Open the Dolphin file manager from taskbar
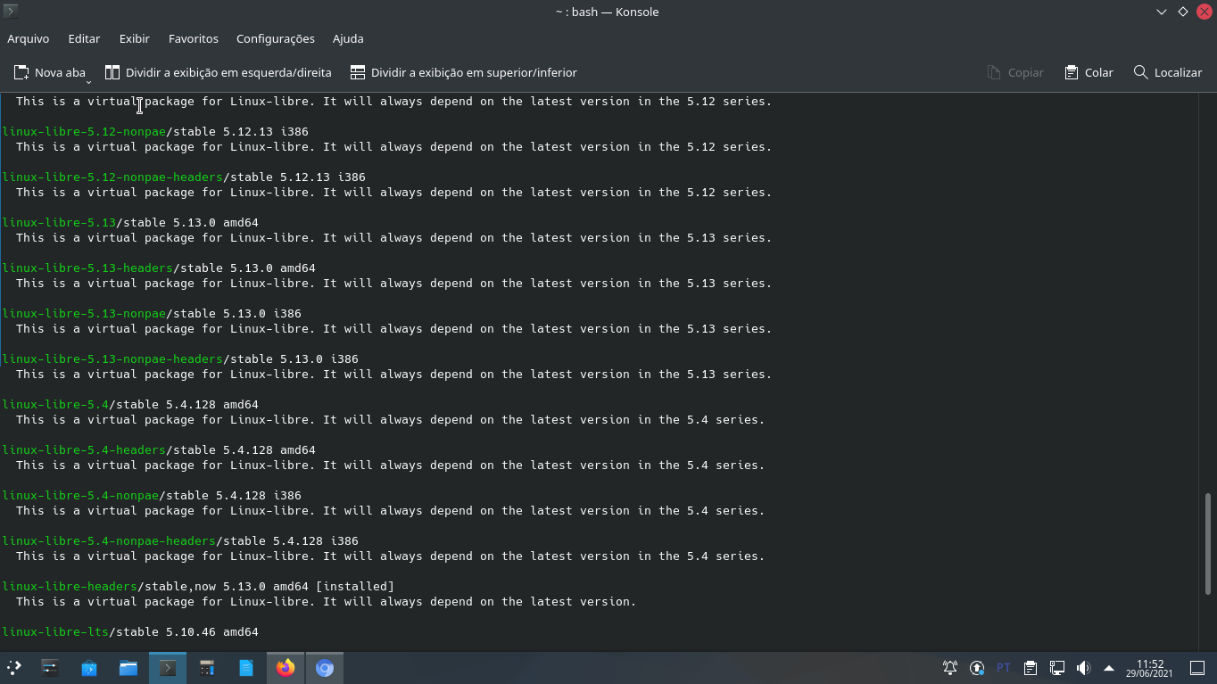Viewport: 1217px width, 684px height. (128, 667)
